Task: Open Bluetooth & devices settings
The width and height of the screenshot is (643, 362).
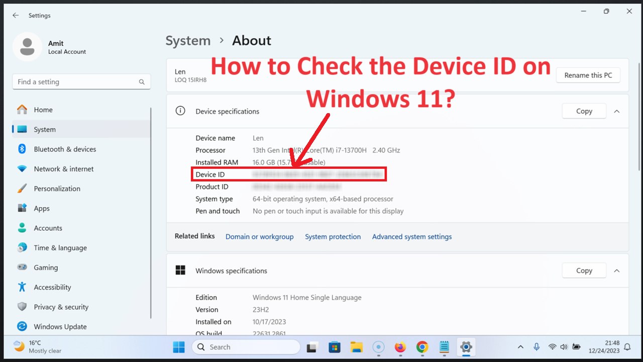Action: click(80, 149)
